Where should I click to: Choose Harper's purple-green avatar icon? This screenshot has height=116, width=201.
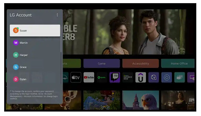coord(16,55)
